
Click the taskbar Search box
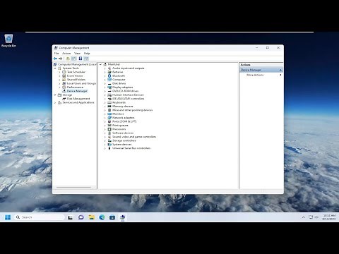pos(40,217)
